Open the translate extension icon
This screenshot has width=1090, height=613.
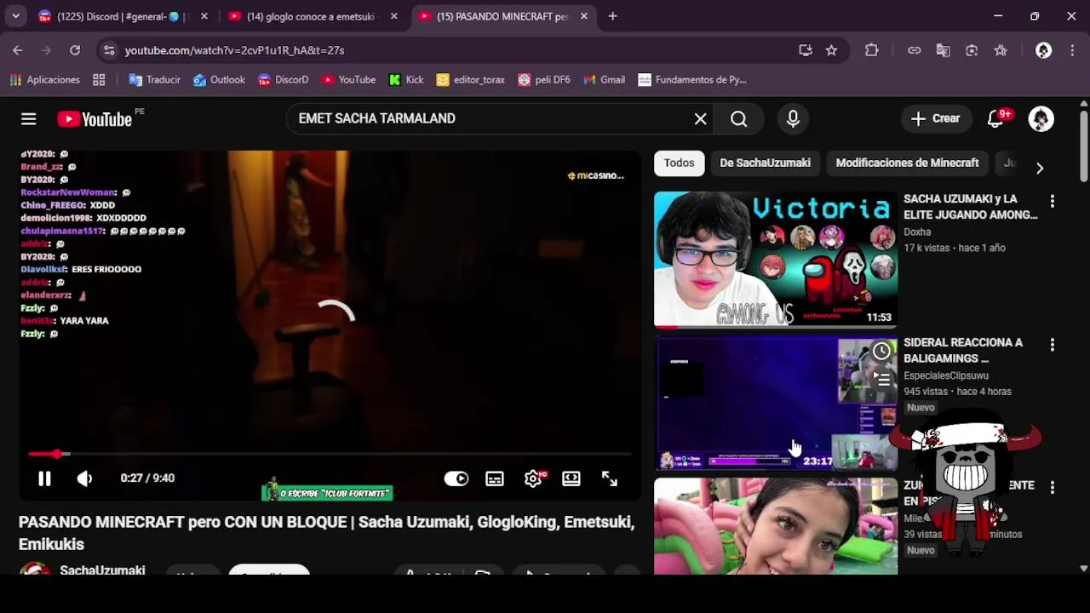pos(943,50)
